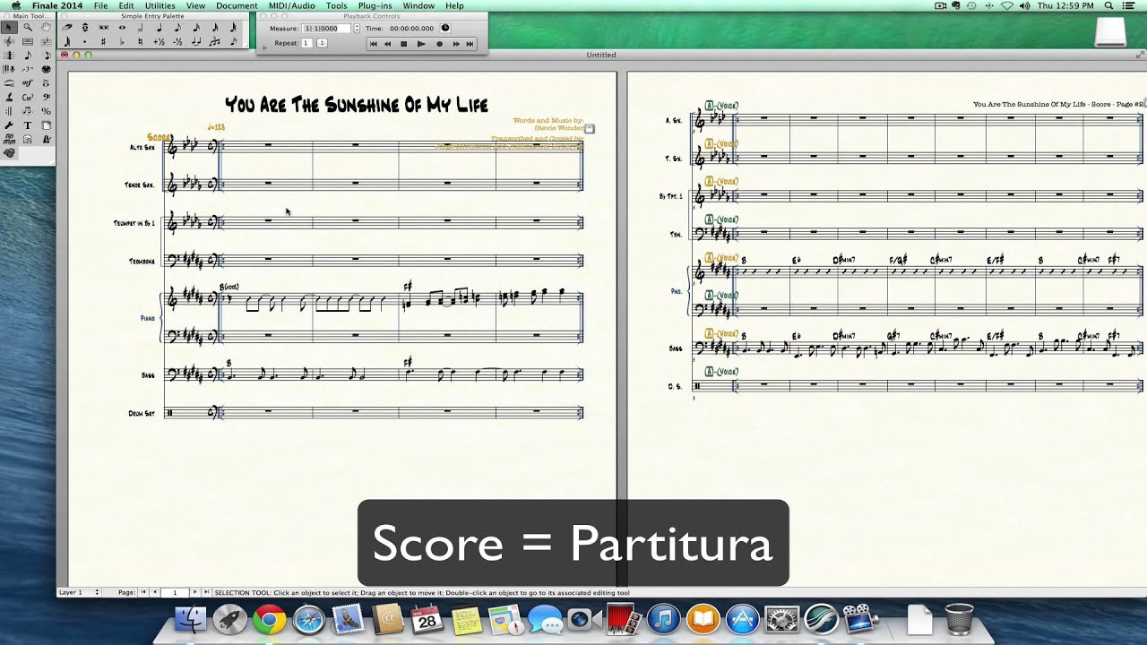Click the Trombone staff name

click(x=140, y=261)
